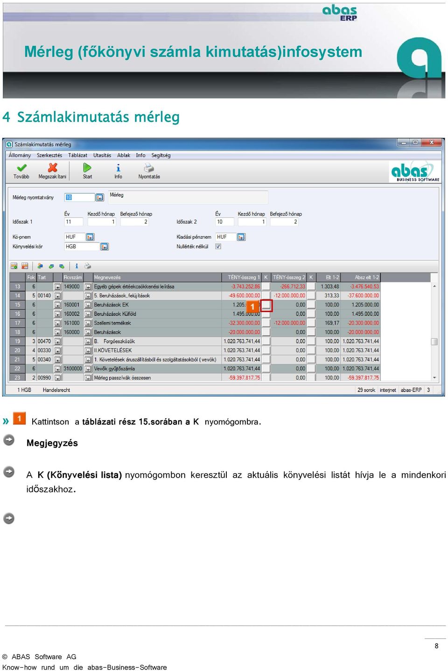This screenshot has width=448, height=671.
Task: Click second K button in row 14
Action: coord(311,296)
